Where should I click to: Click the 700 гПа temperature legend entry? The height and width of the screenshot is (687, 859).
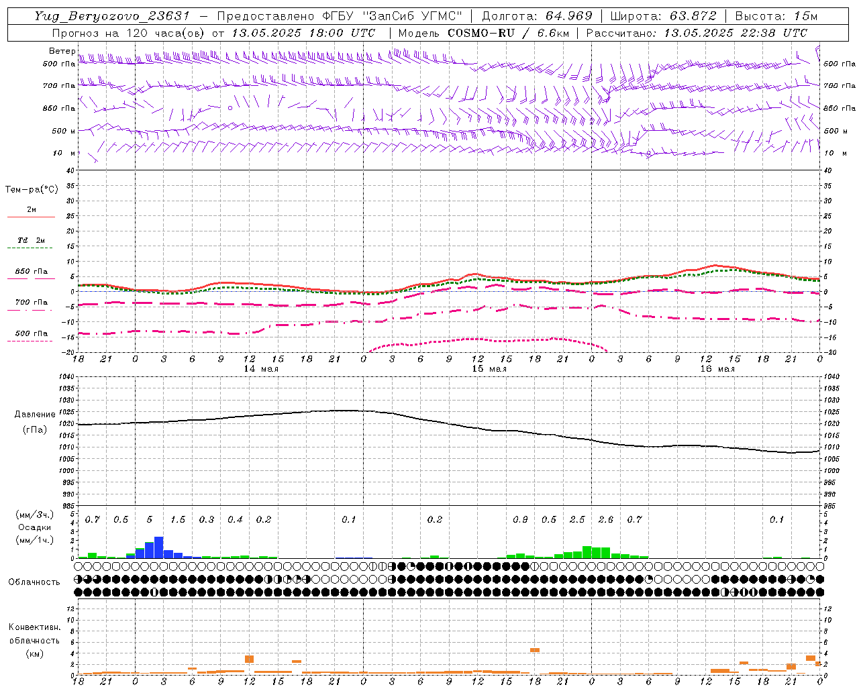click(x=32, y=303)
